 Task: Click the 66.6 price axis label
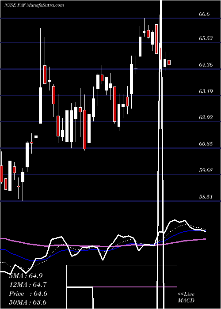click(204, 14)
